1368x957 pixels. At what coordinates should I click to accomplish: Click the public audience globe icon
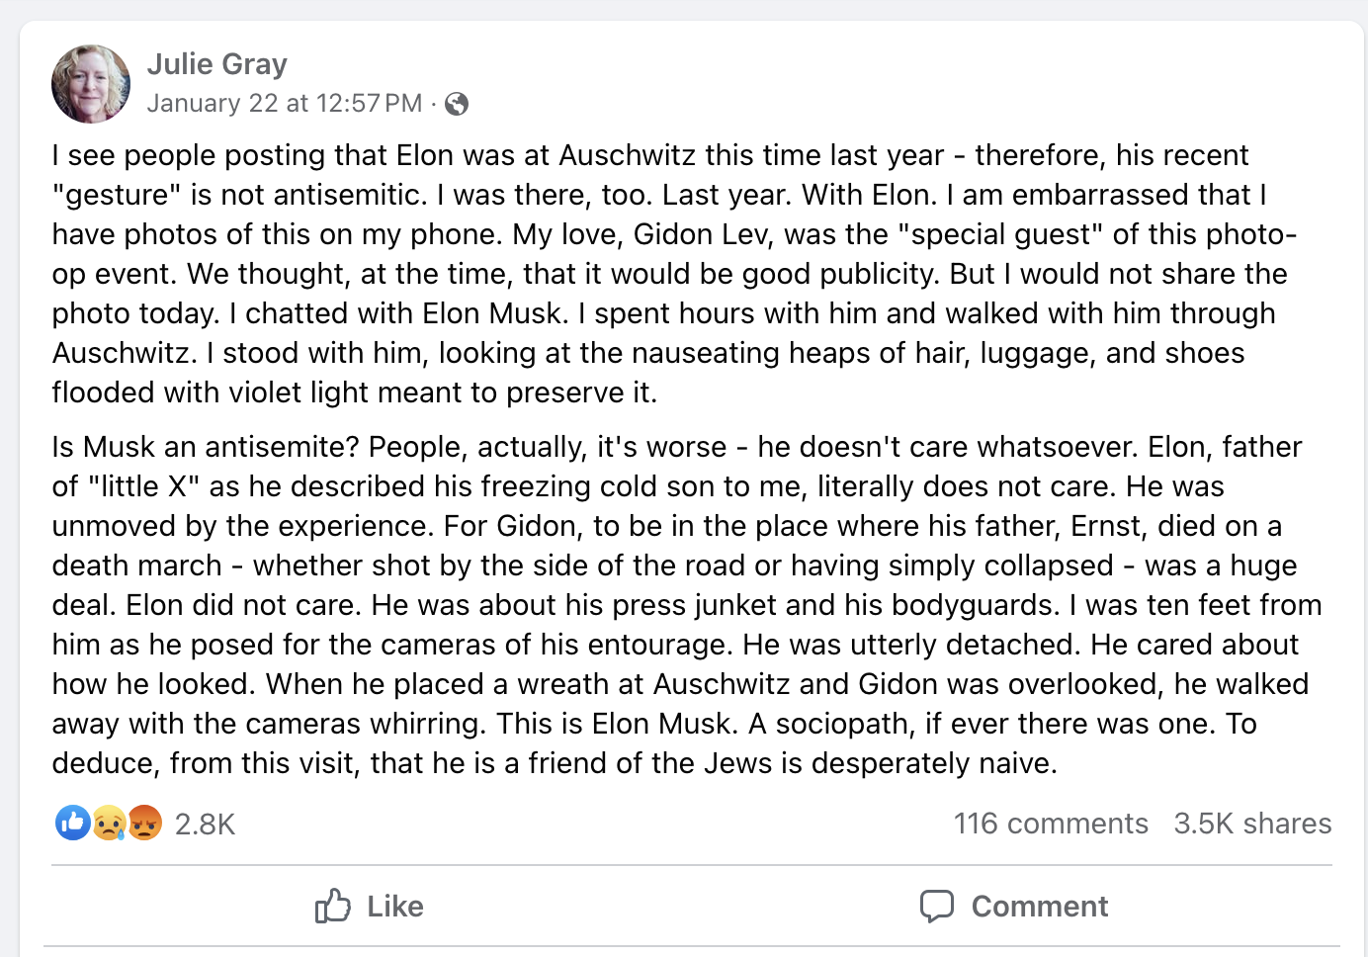[457, 103]
